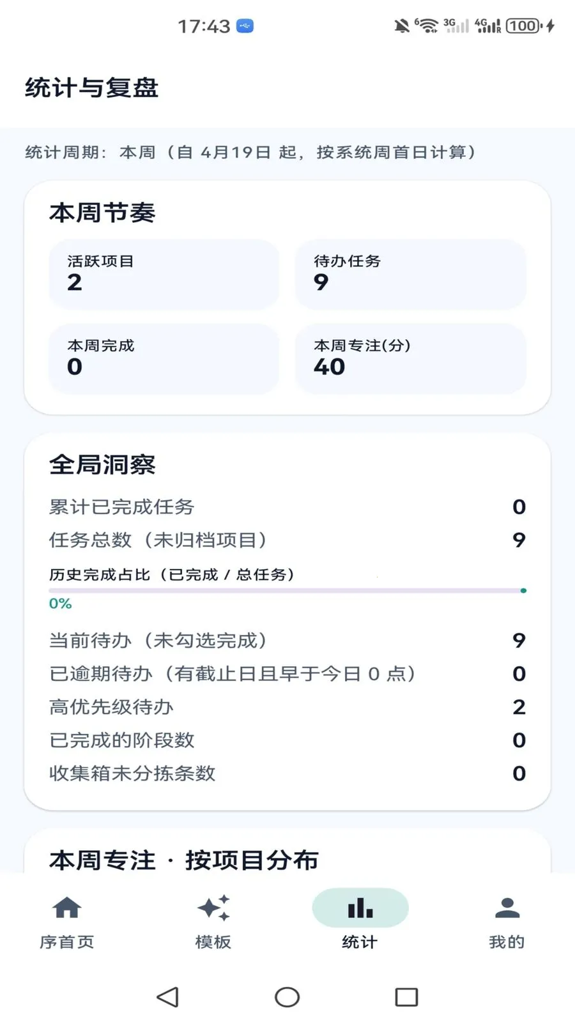The image size is (575, 1022).
Task: Open the profile person icon
Action: tap(507, 908)
